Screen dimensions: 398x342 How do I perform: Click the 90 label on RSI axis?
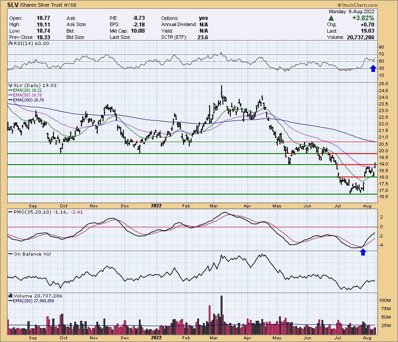tap(381, 47)
